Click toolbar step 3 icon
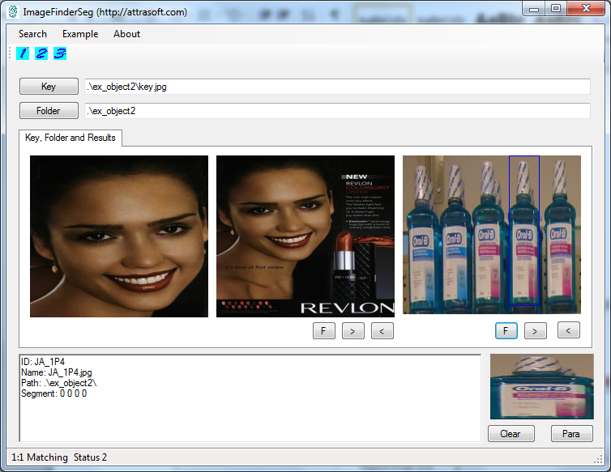The image size is (611, 472). (x=60, y=53)
